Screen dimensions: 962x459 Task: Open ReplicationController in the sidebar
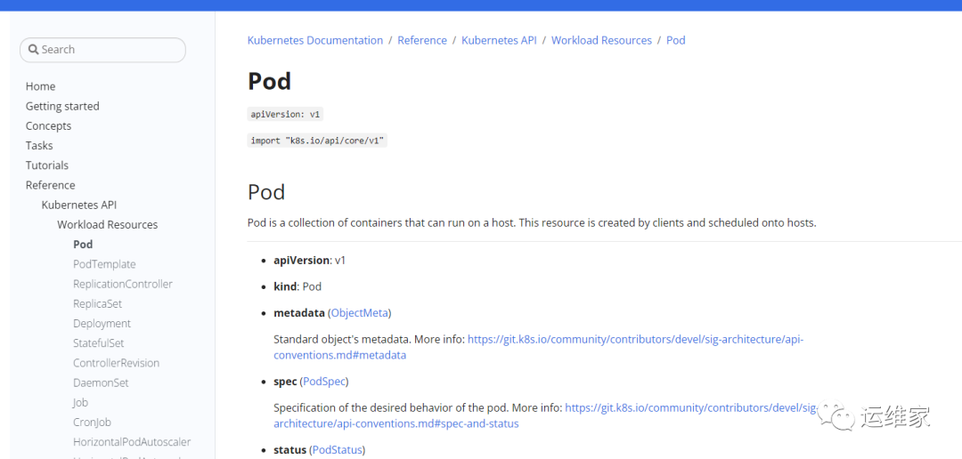click(x=123, y=284)
